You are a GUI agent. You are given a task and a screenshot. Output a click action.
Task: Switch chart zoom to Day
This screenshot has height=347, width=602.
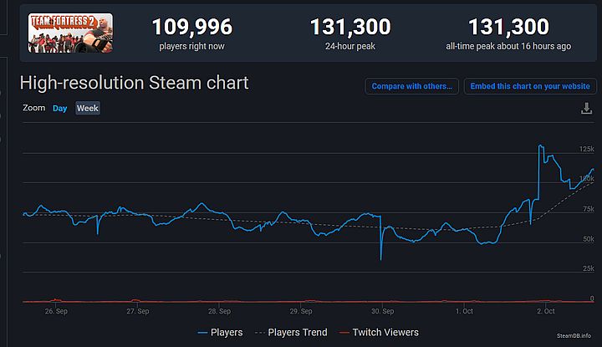(x=59, y=109)
